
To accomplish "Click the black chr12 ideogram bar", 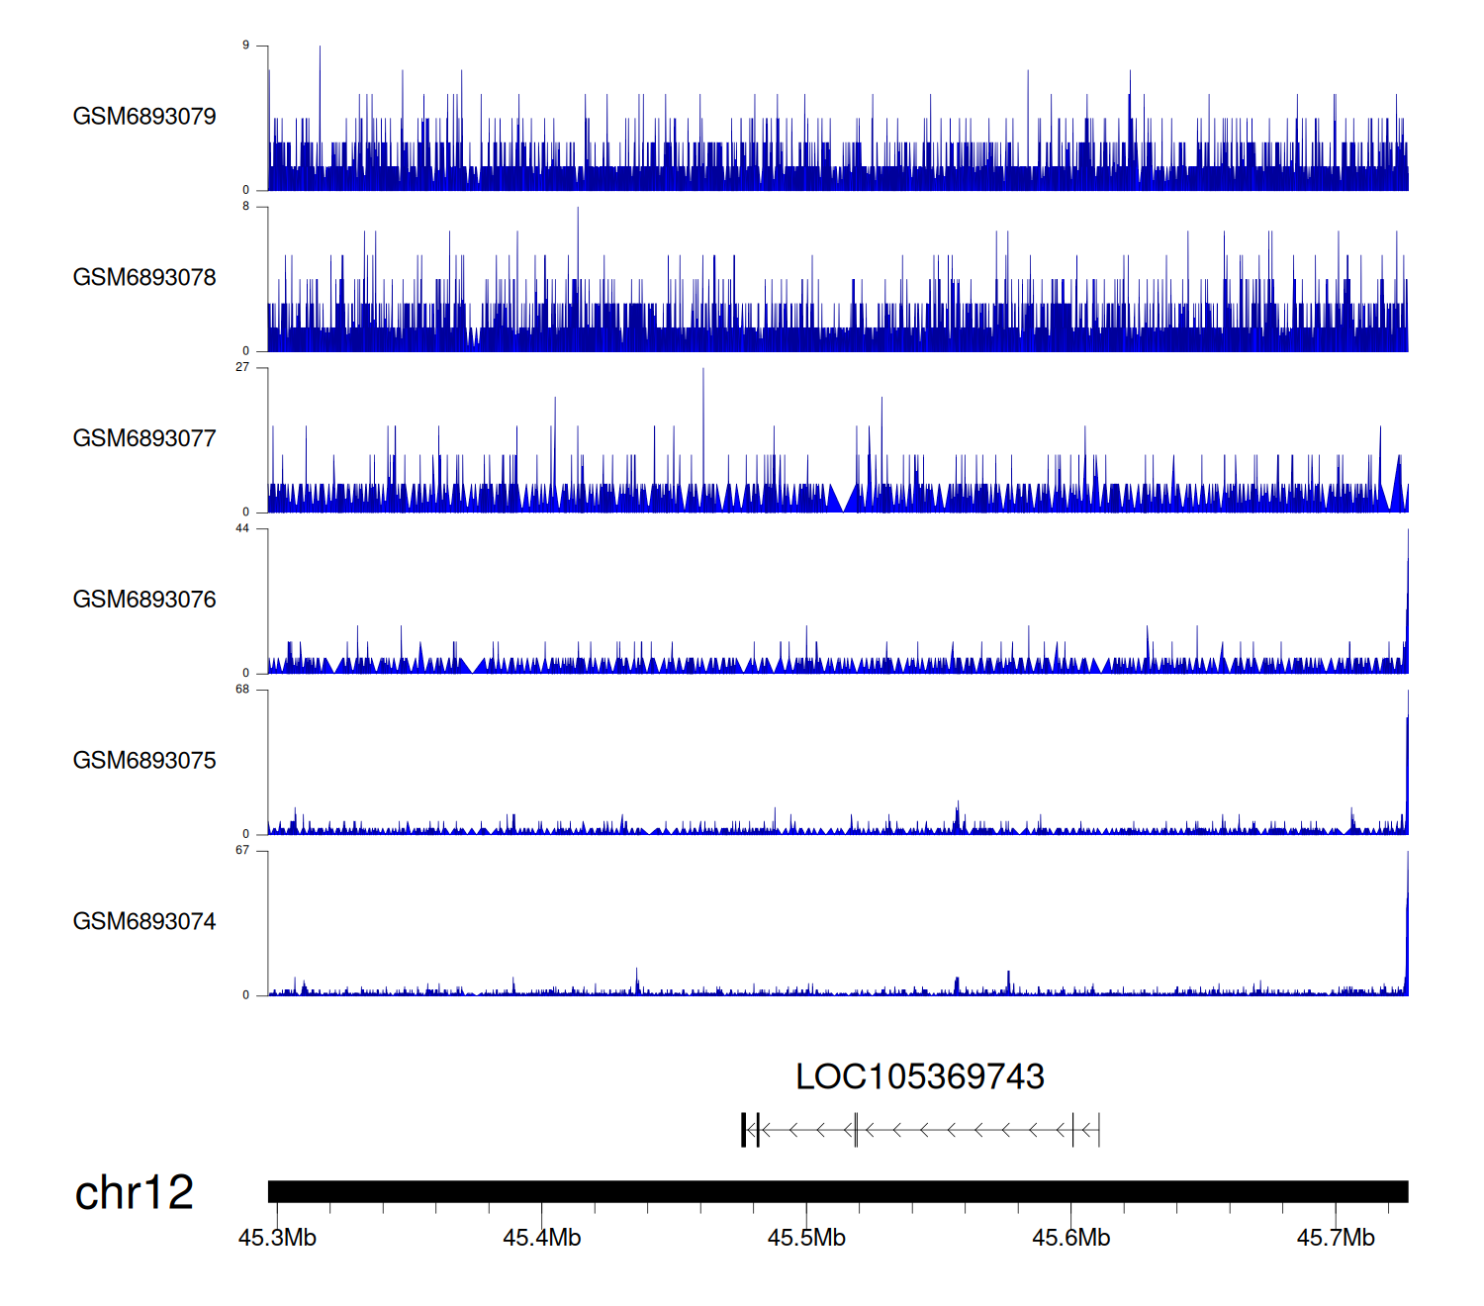I will 837,1191.
